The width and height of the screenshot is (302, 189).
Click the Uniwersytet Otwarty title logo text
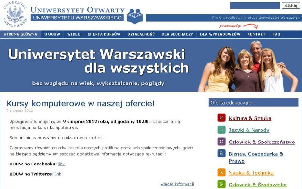click(x=77, y=10)
